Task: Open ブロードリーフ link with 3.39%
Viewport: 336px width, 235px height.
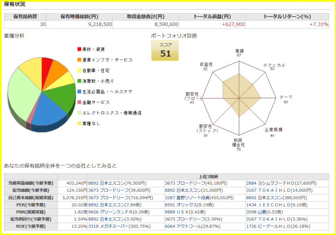Action: [193, 219]
